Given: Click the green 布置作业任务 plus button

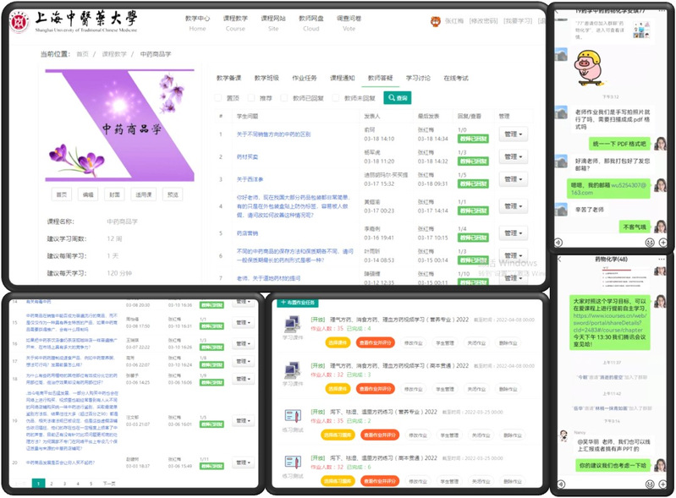Looking at the screenshot, I should pos(300,301).
